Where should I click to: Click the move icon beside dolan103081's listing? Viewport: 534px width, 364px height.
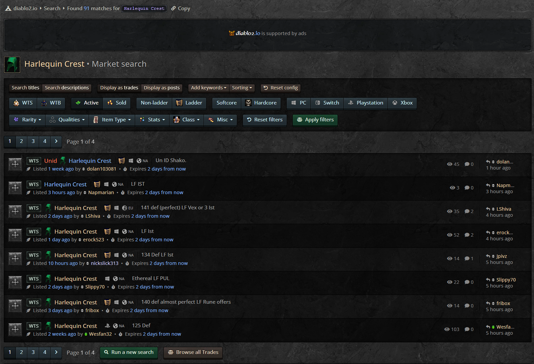(x=15, y=164)
